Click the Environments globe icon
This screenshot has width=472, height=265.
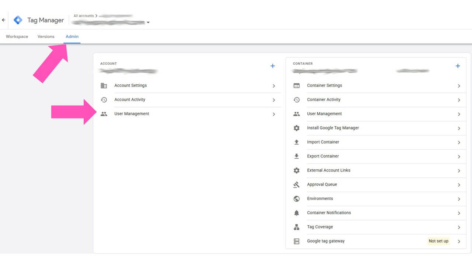[296, 199]
